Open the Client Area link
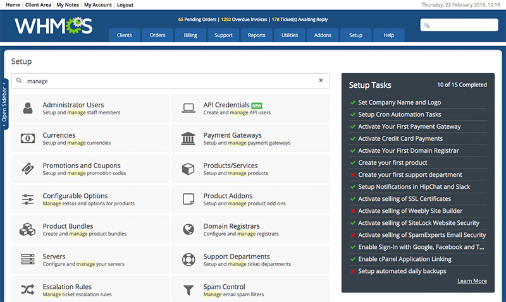This screenshot has height=302, width=506. click(x=38, y=5)
